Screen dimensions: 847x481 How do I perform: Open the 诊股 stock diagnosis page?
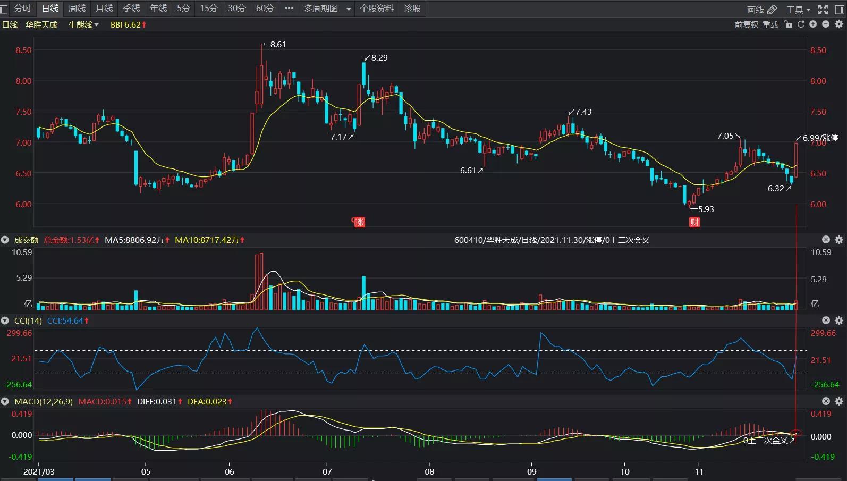tap(412, 9)
